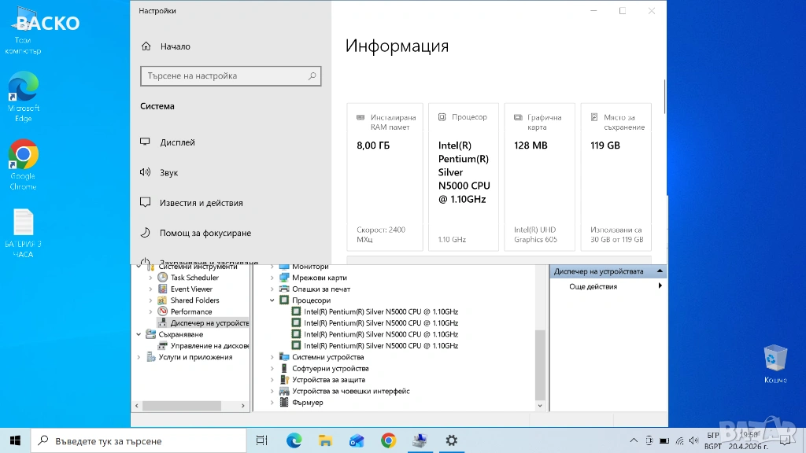Click the Търсене на настройка search field

224,76
